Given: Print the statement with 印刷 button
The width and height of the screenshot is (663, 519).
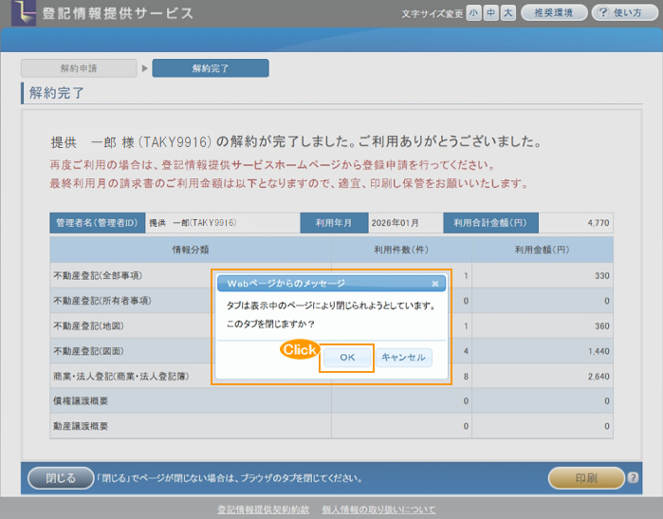Looking at the screenshot, I should pos(585,477).
